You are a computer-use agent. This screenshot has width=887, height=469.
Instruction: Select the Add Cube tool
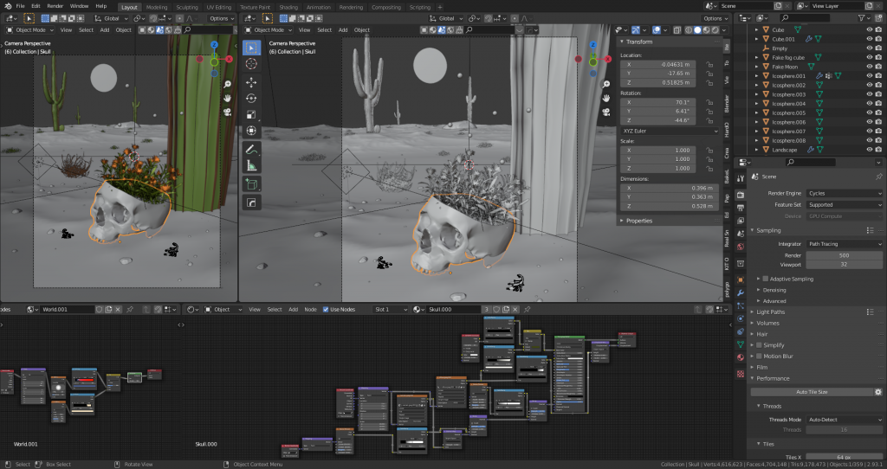click(251, 183)
